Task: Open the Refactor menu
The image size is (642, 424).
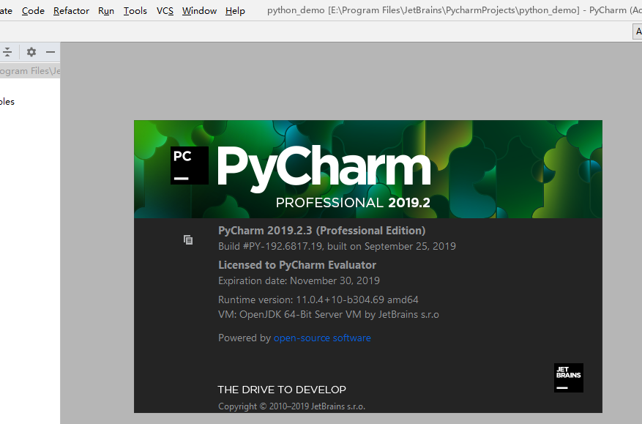Action: pos(71,11)
